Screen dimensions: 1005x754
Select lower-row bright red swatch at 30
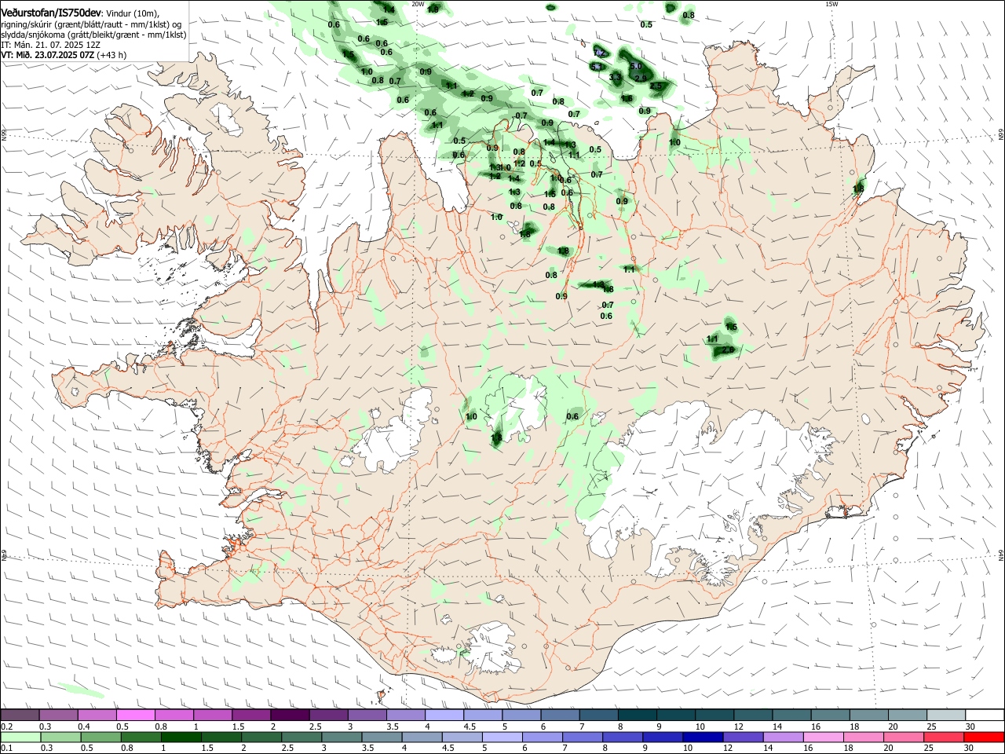985,737
